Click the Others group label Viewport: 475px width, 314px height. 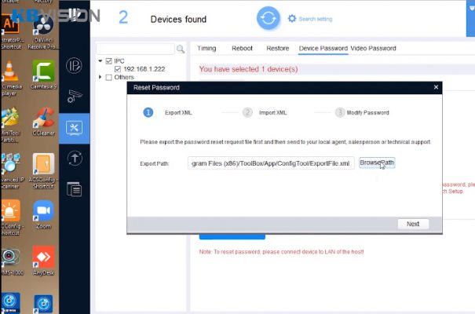[124, 77]
